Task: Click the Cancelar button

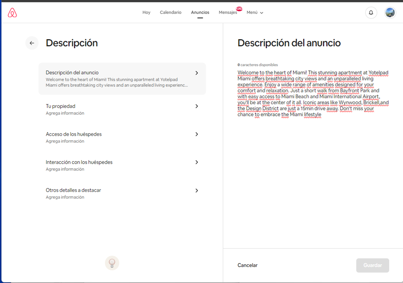Action: click(247, 265)
